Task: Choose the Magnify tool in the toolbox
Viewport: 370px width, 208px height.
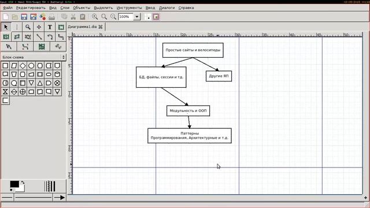Action: coord(28,27)
